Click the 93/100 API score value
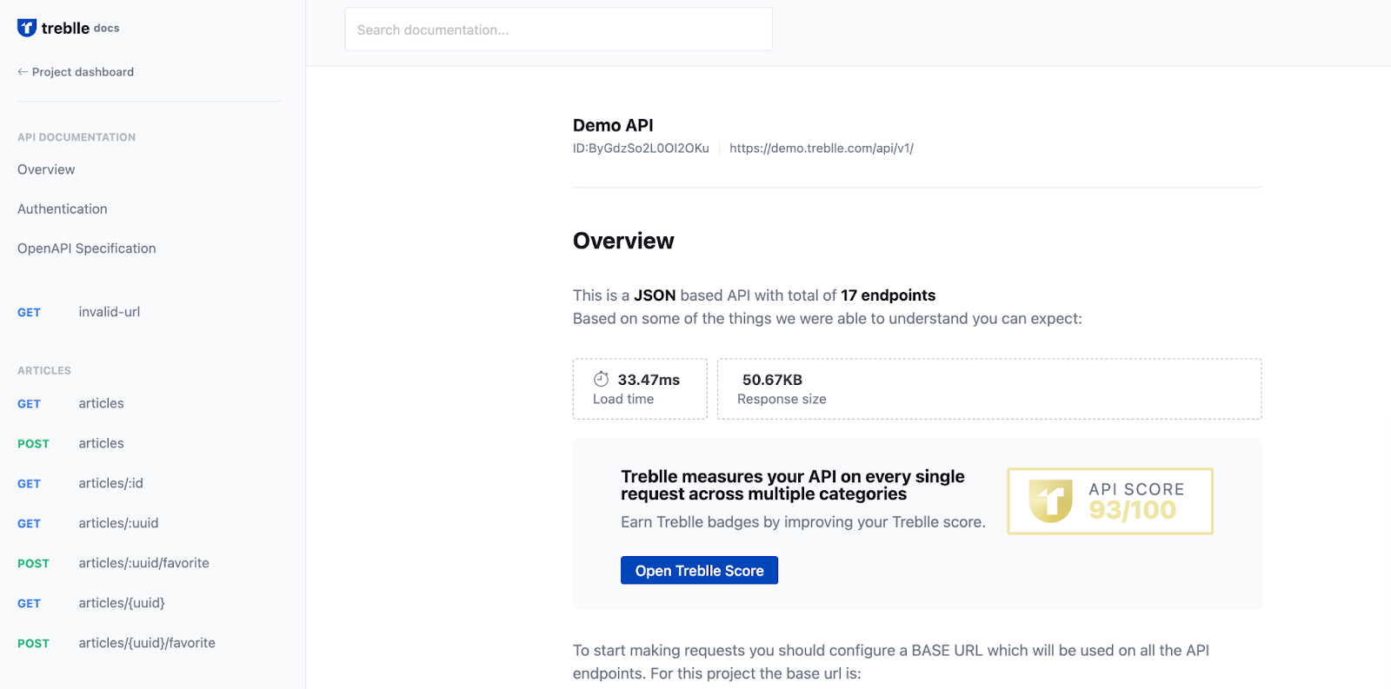 pyautogui.click(x=1132, y=510)
